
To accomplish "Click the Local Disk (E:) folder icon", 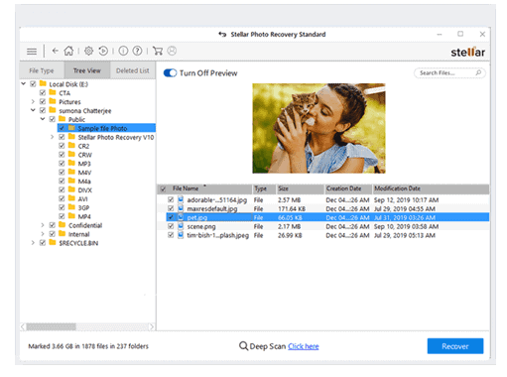I will pos(43,83).
